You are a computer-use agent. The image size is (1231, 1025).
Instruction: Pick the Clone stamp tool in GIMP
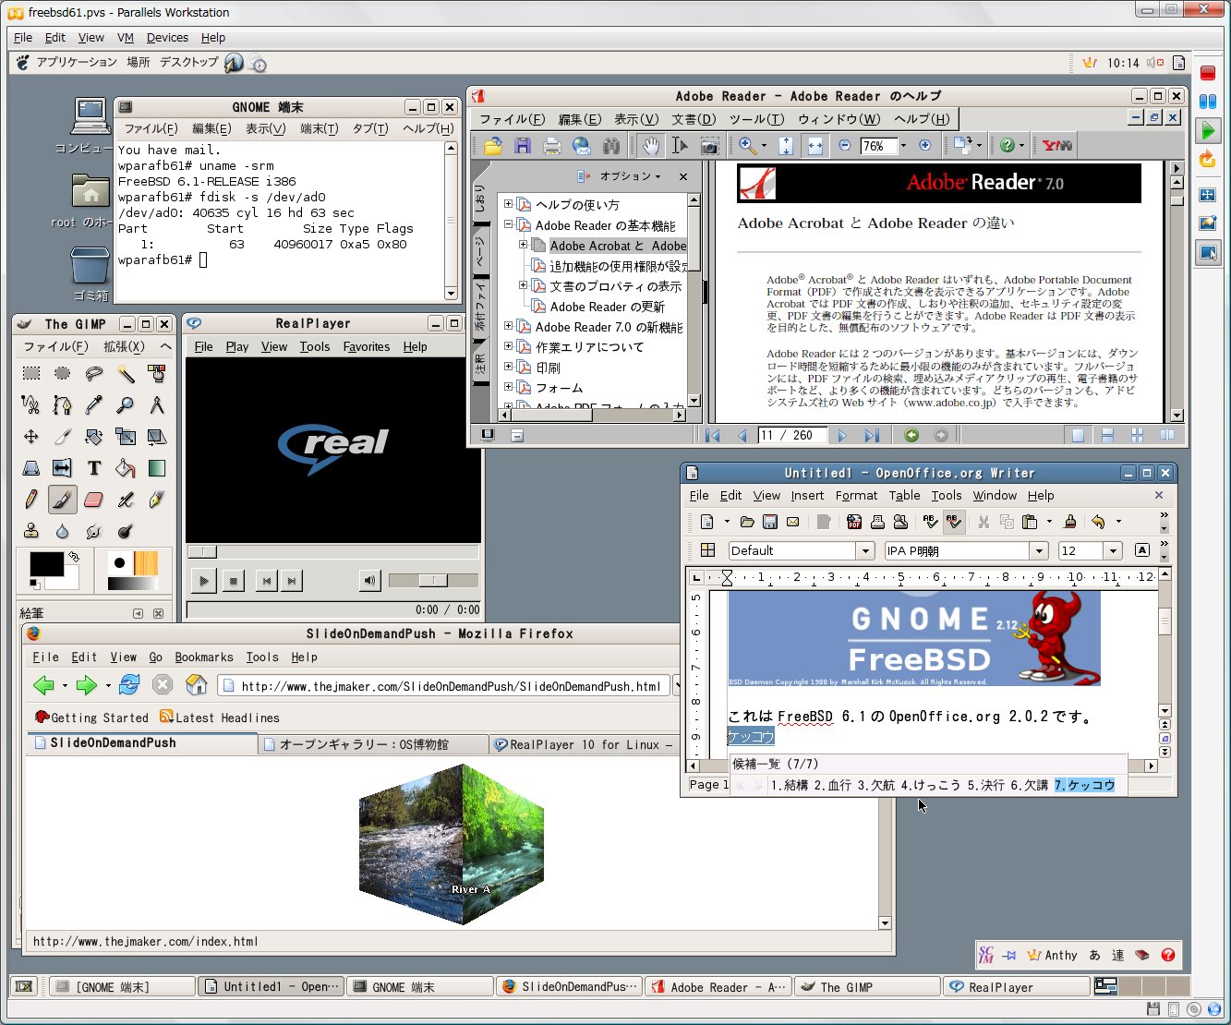31,531
